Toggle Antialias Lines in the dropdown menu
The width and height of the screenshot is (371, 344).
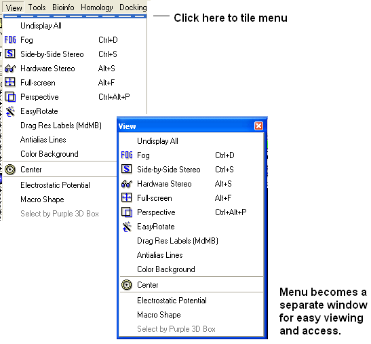click(43, 140)
